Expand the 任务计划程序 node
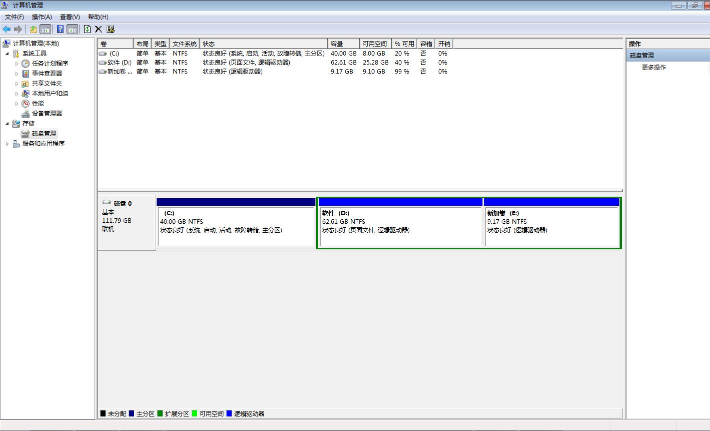The width and height of the screenshot is (710, 431). click(x=17, y=64)
